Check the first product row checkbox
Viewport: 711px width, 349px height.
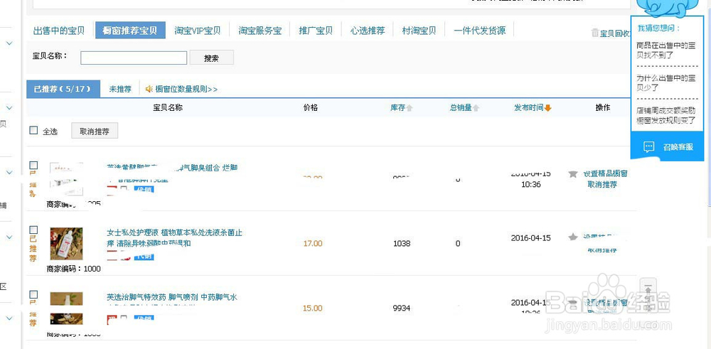pyautogui.click(x=33, y=165)
